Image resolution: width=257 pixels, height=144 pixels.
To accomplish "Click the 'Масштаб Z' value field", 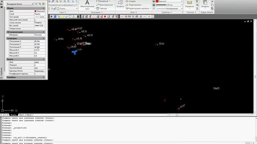I will 39,56.
